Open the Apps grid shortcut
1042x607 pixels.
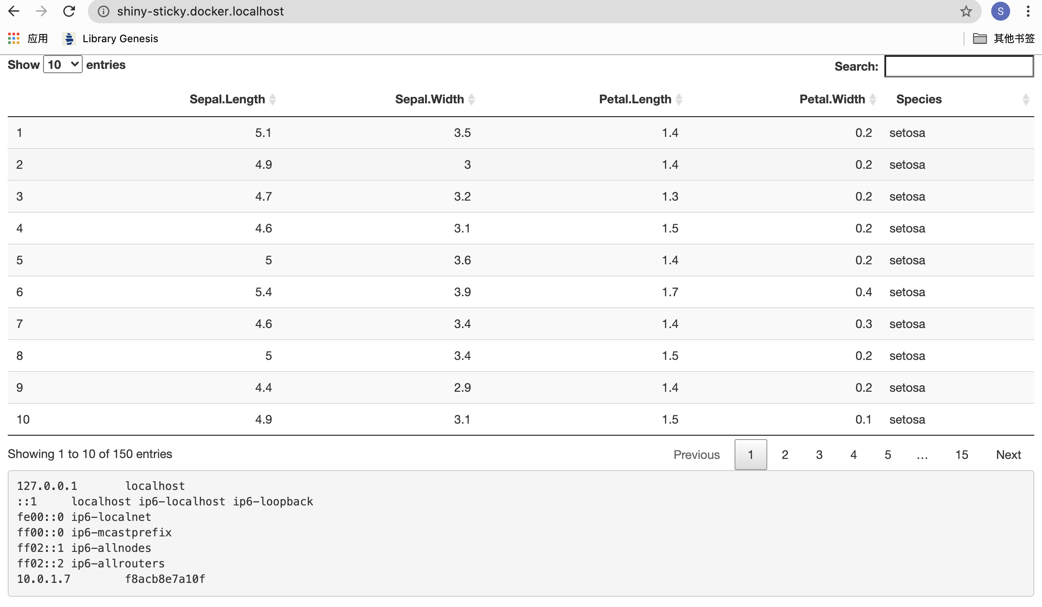[x=14, y=38]
